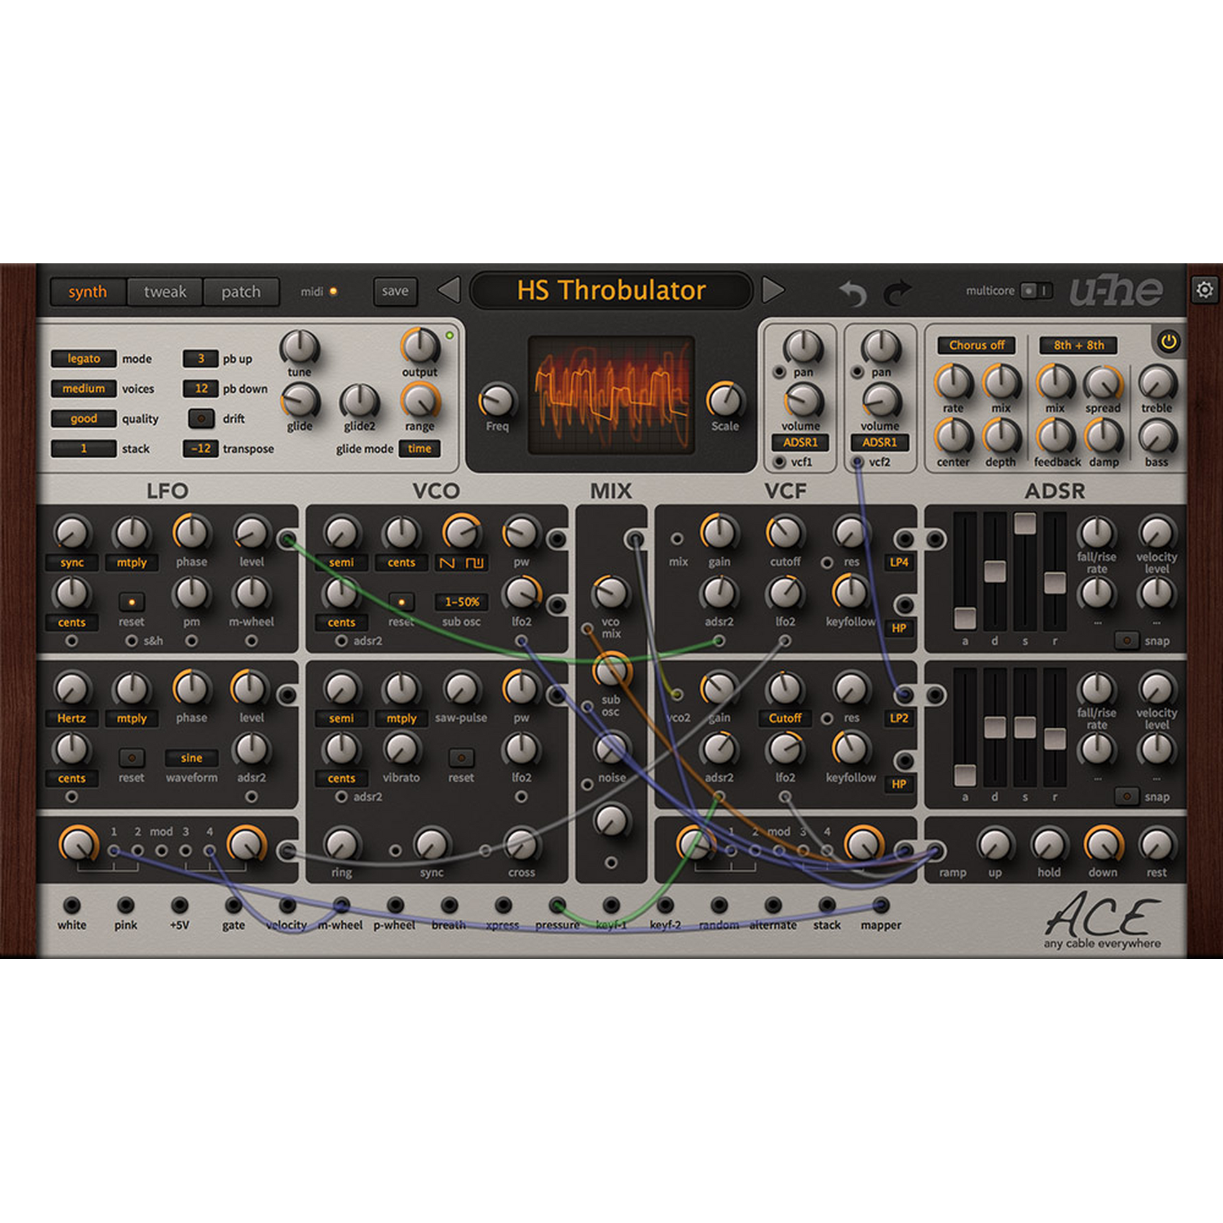Toggle the LFO2 reset button
This screenshot has width=1223, height=1223.
pos(132,758)
